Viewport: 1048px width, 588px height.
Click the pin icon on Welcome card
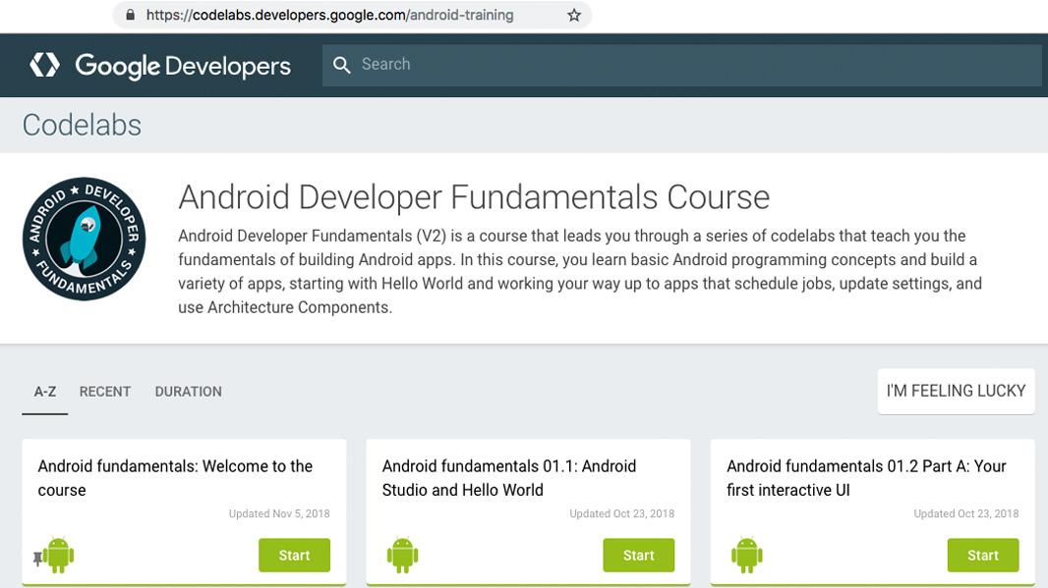click(38, 559)
